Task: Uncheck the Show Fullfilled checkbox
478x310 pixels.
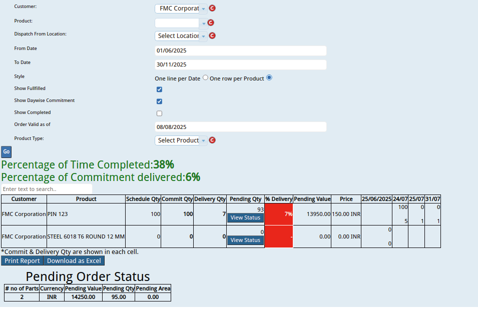Action: pos(159,89)
